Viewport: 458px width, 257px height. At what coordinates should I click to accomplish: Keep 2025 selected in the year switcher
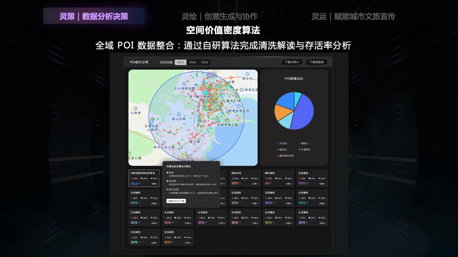[x=180, y=62]
